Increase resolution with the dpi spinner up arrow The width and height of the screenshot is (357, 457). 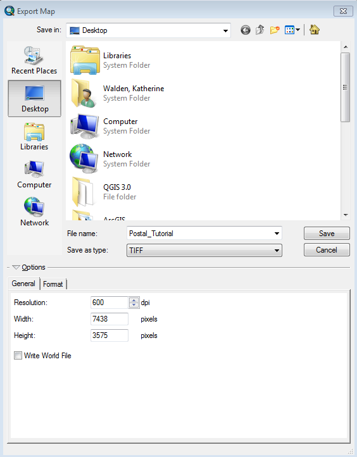[x=134, y=300]
